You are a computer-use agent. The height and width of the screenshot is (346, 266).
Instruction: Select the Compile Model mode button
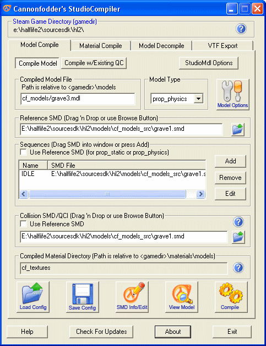tap(37, 63)
